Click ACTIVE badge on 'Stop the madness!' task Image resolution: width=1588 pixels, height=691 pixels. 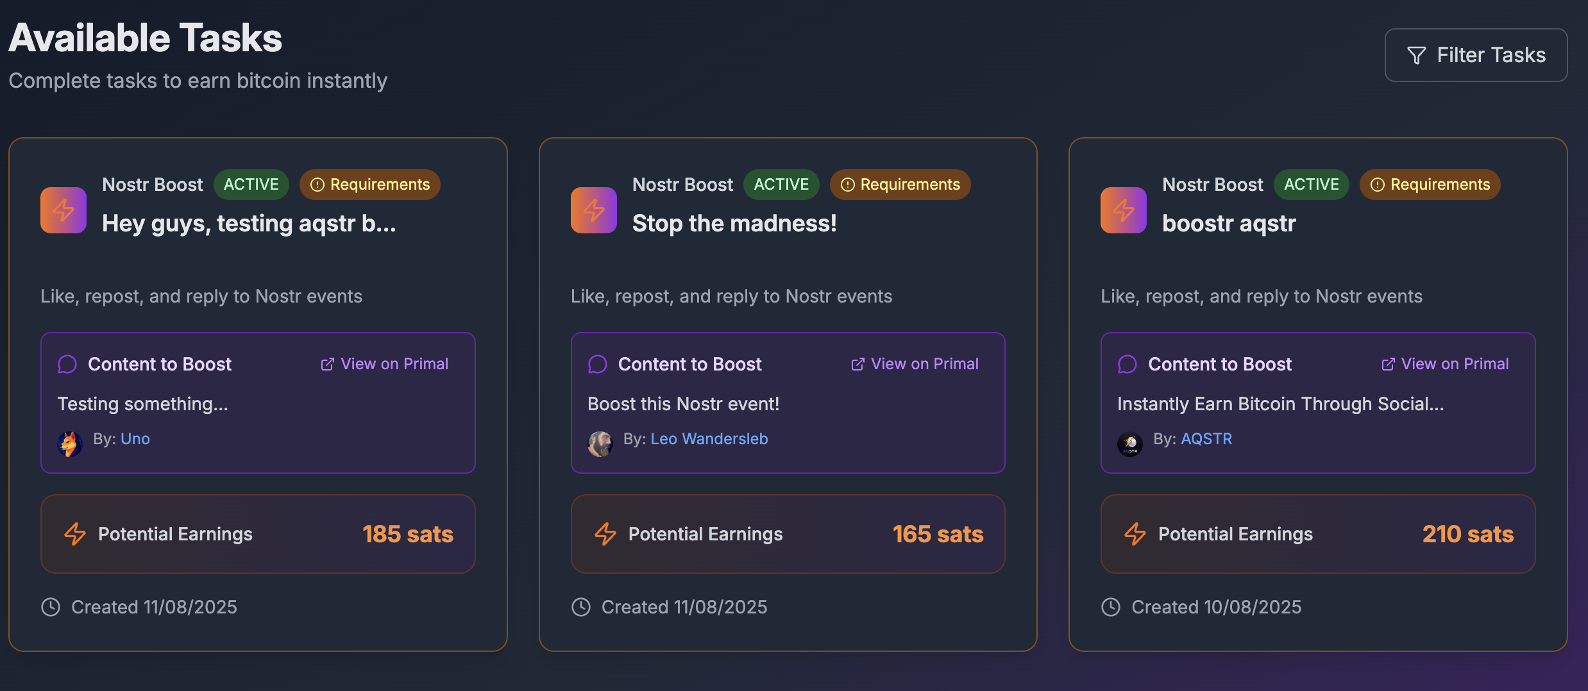781,185
